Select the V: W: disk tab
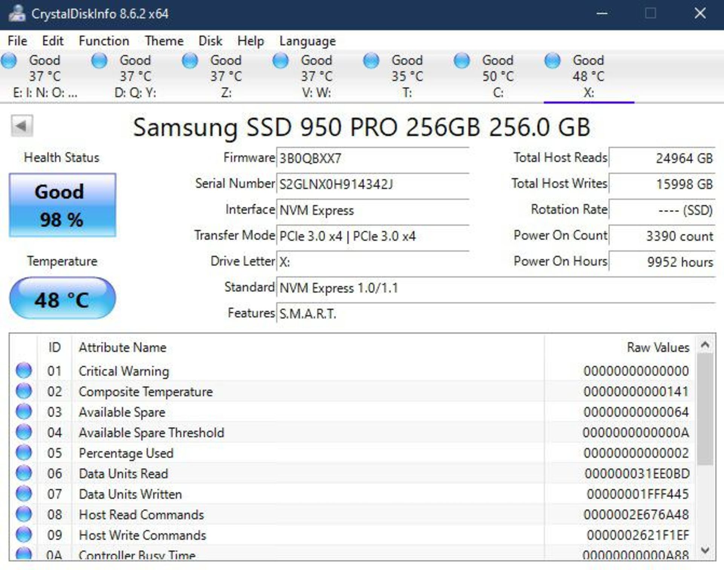This screenshot has height=570, width=724. (x=317, y=76)
